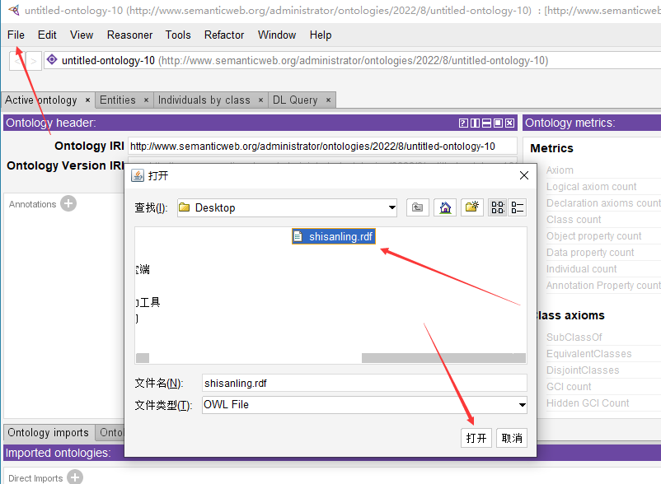
Task: Click the Annotation Property count metric
Action: coord(603,285)
